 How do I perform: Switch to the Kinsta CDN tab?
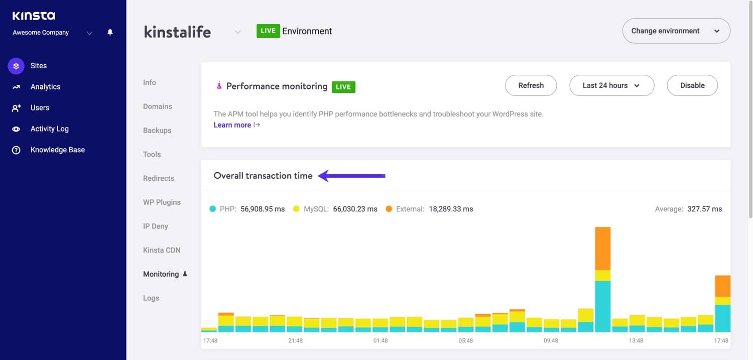tap(162, 250)
